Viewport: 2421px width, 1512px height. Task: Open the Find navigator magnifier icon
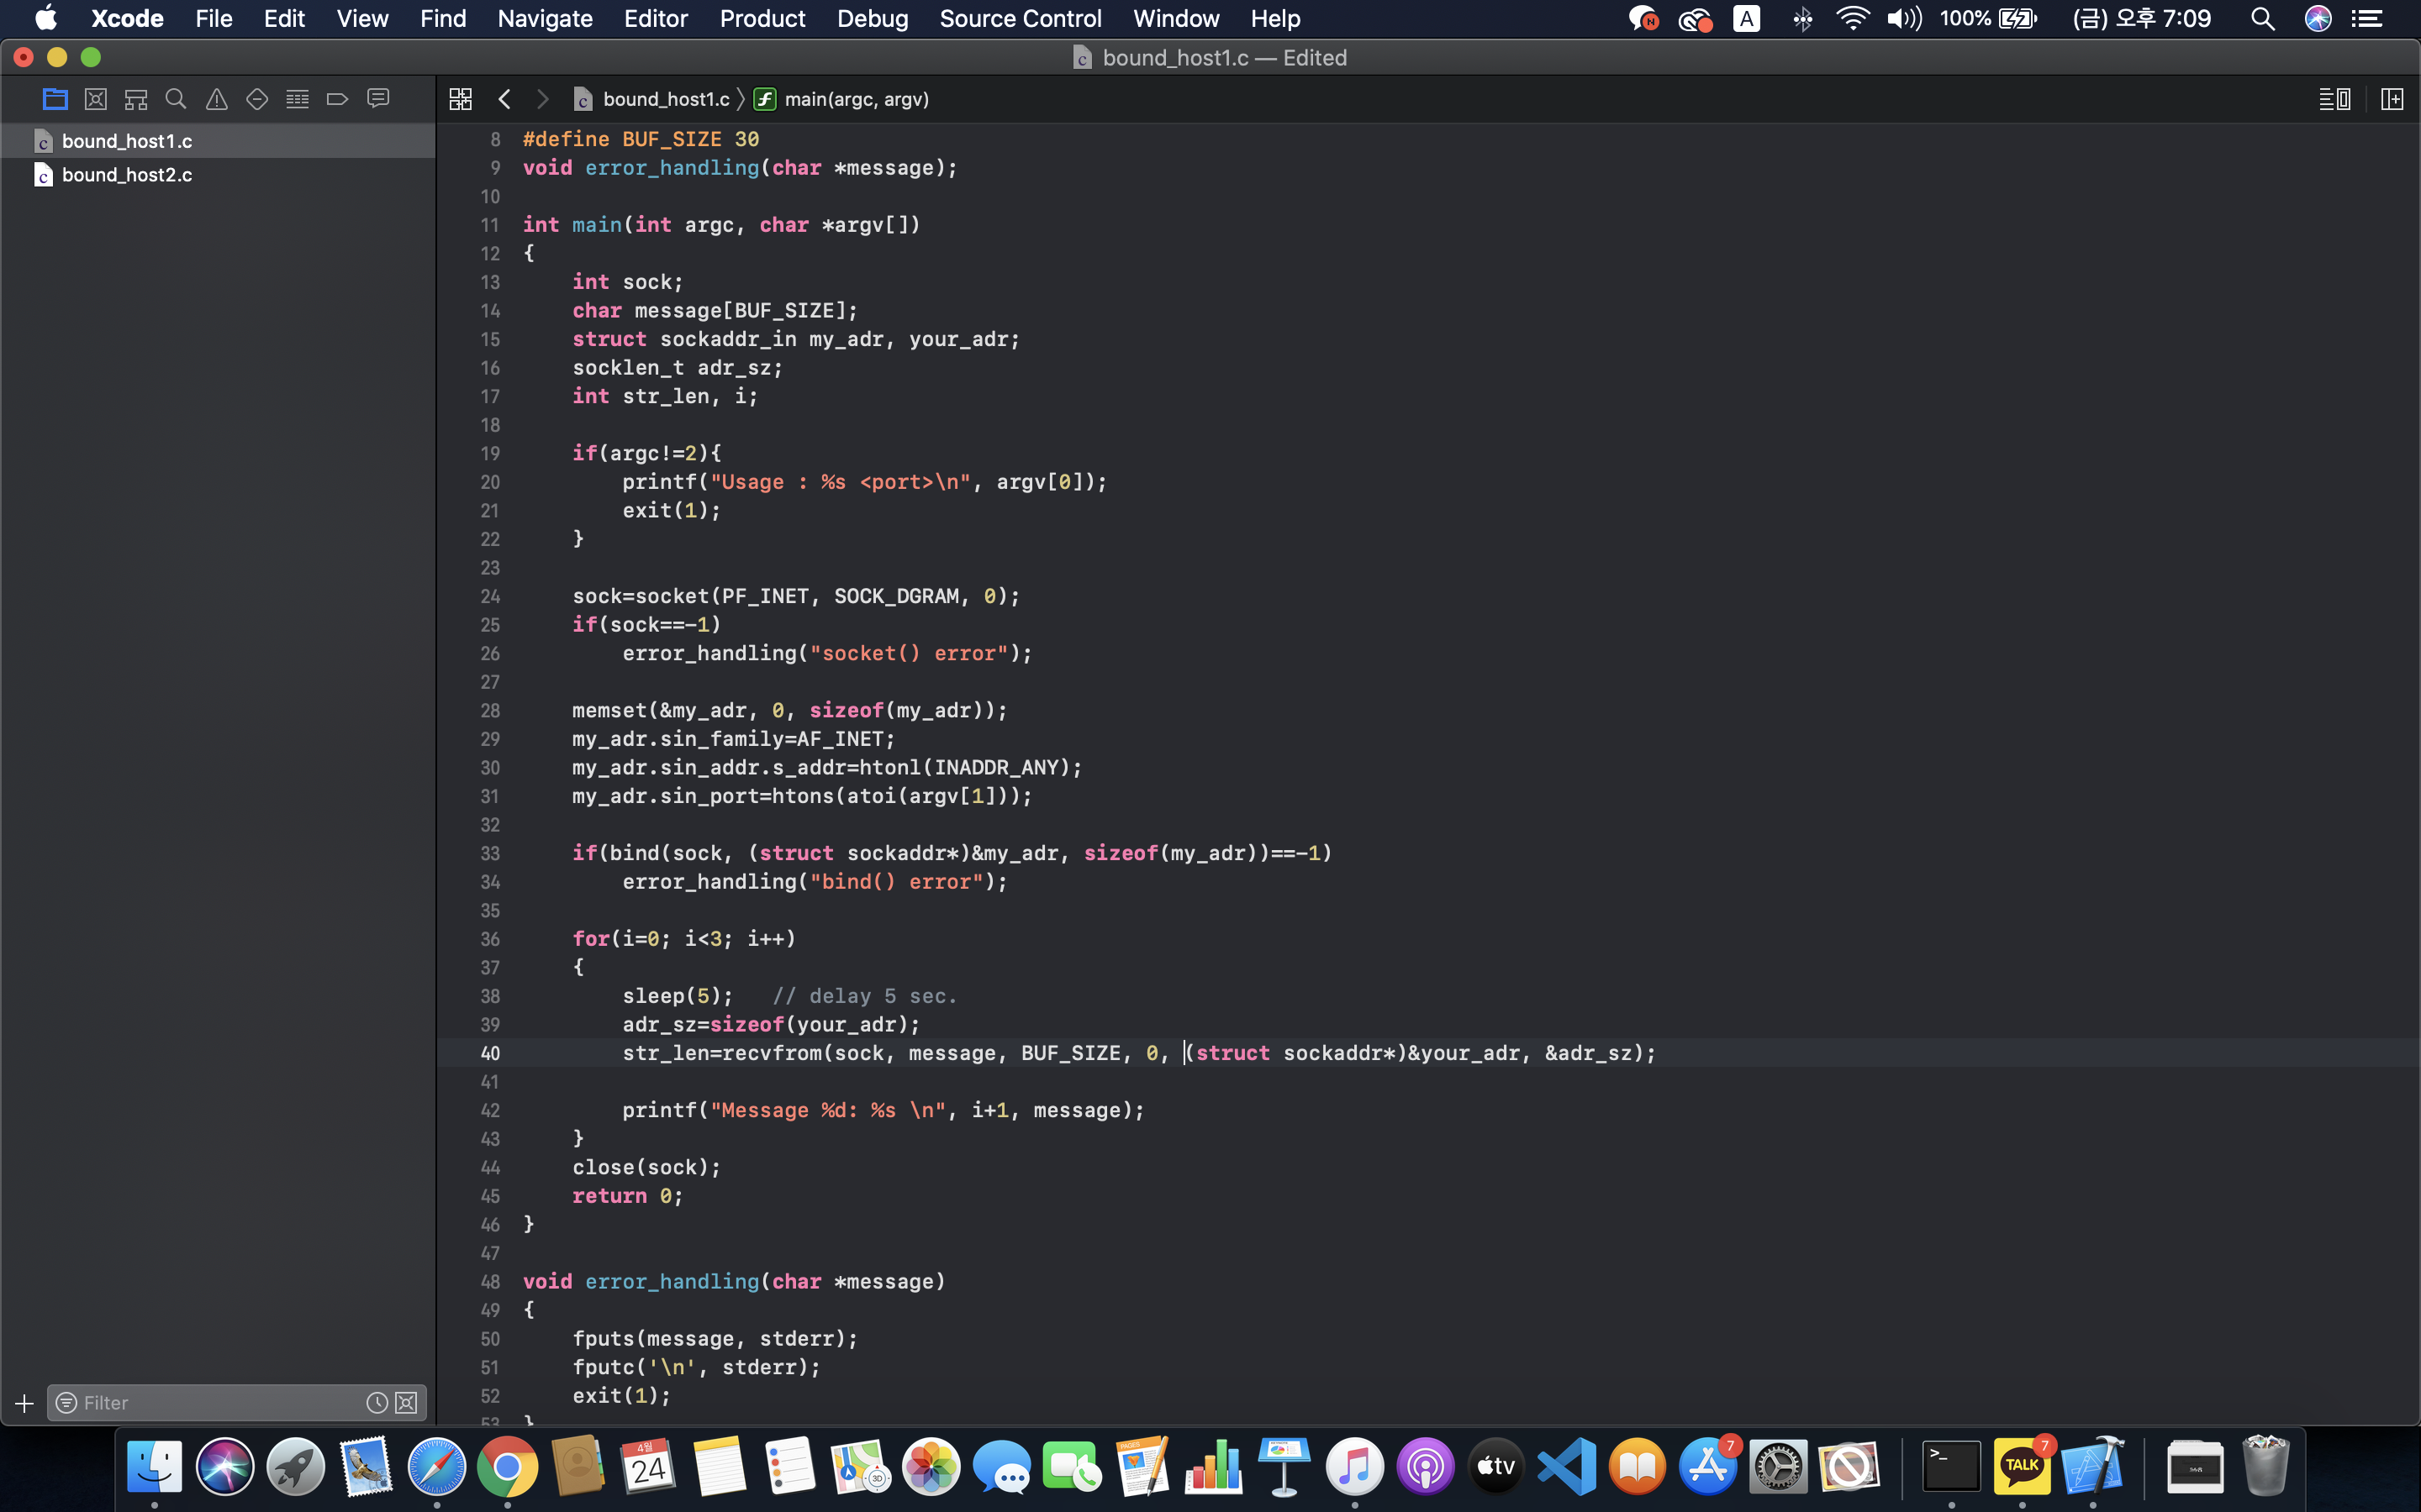(176, 99)
